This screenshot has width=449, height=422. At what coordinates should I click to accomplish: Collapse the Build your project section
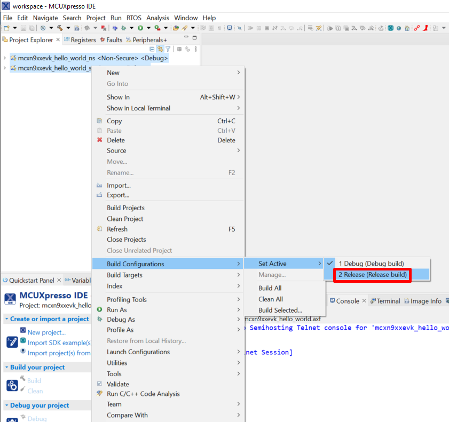(6, 368)
